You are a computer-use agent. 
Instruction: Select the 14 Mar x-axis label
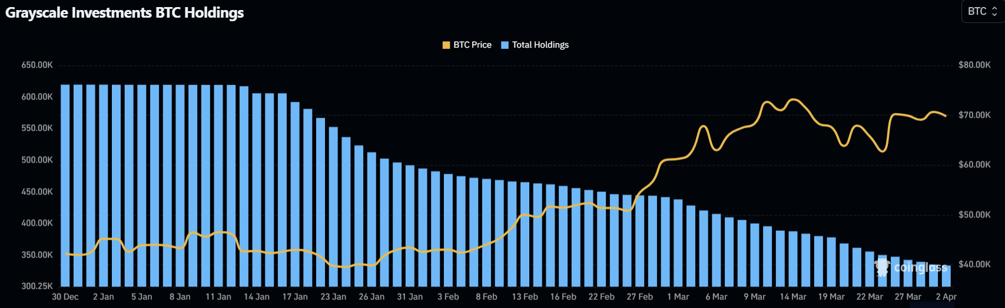[793, 297]
